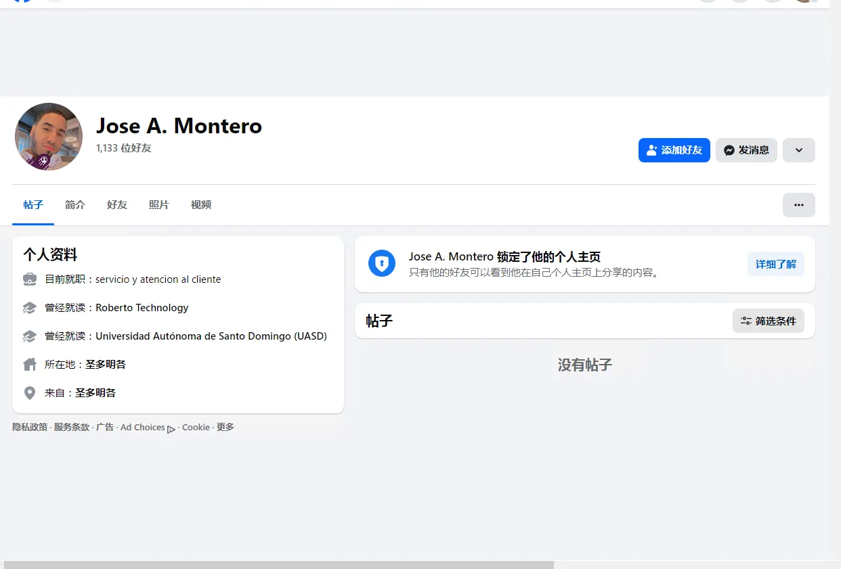Open the chevron dropdown next to 发消息

[798, 150]
